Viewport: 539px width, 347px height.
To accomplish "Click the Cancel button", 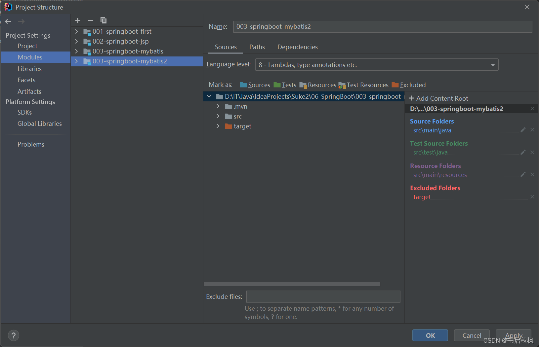I will [472, 335].
